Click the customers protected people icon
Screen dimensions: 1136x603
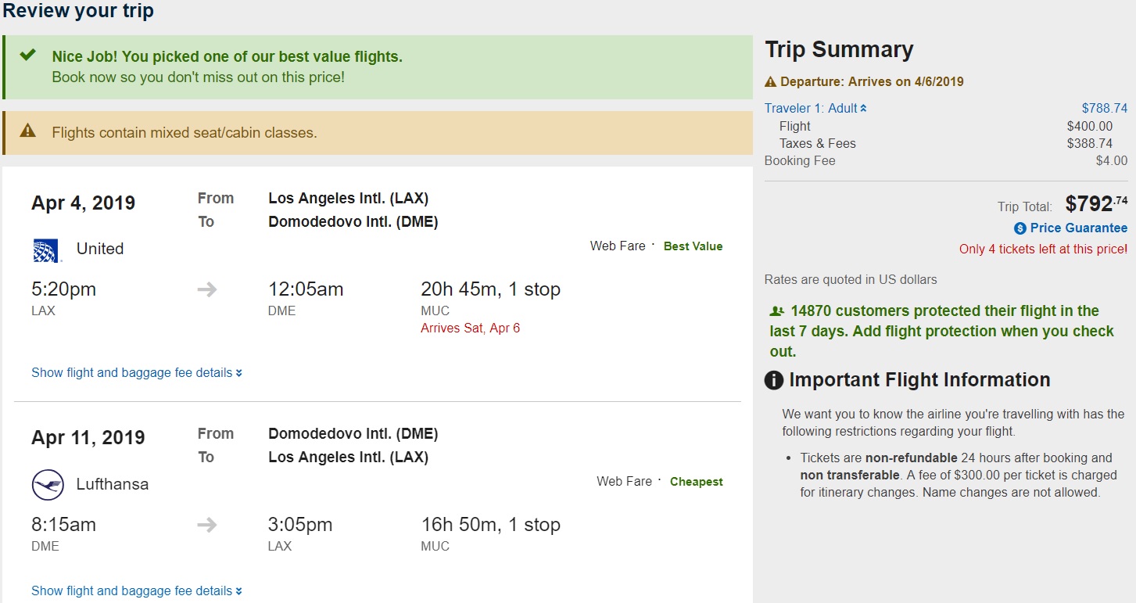(x=776, y=310)
